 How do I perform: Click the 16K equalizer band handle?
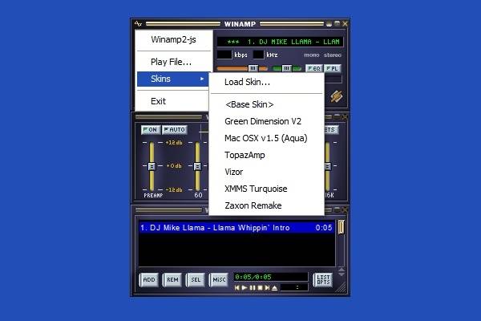(328, 166)
